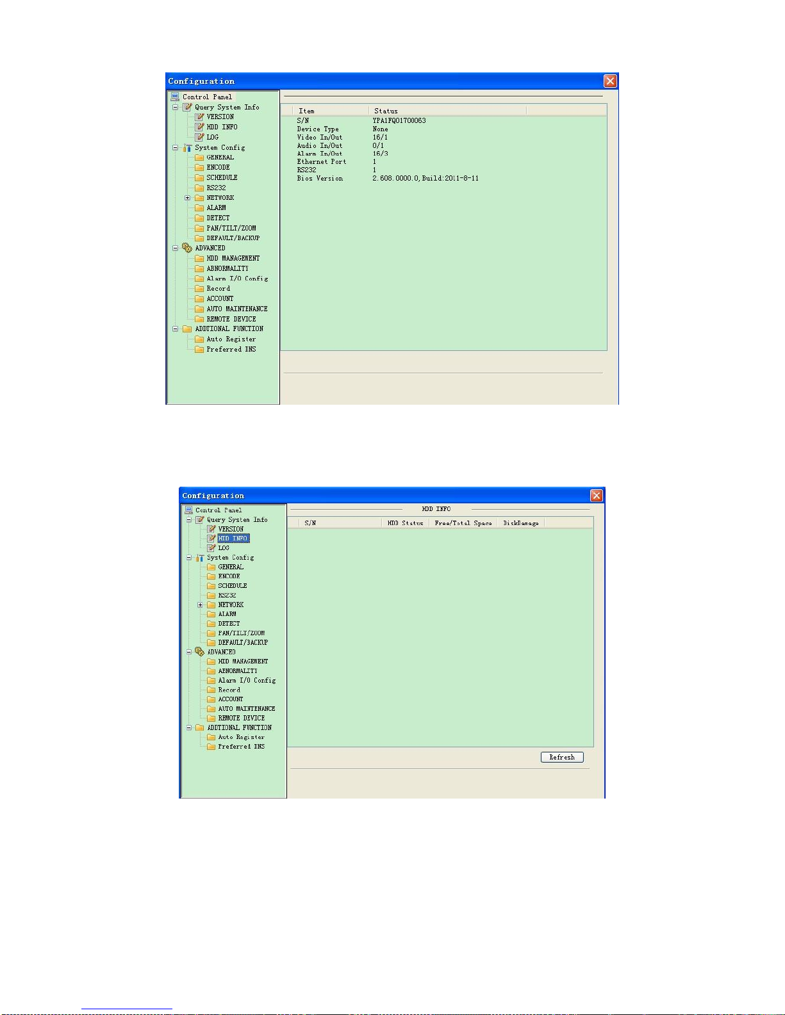Collapse ADDITIONAL FUNCTION node in lower window

(x=189, y=727)
